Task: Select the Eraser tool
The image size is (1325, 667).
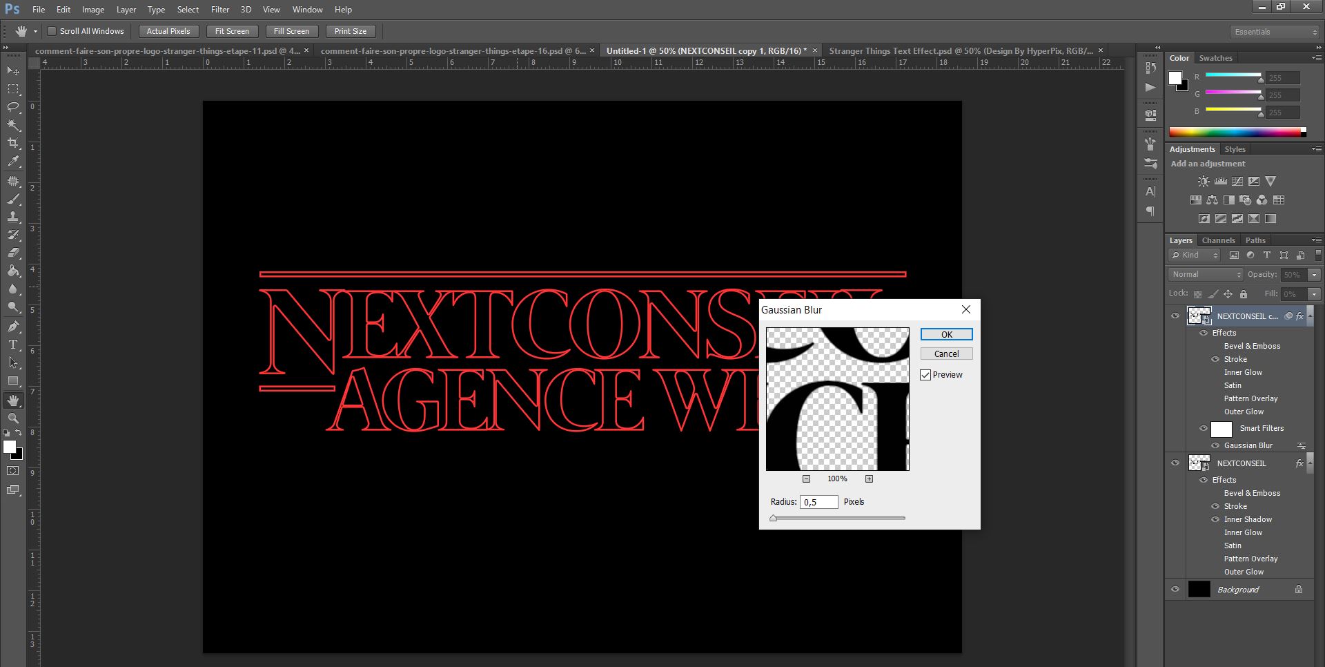Action: coord(13,253)
